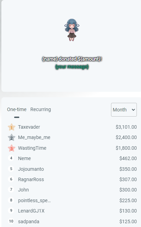Click the {your message} preview text
This screenshot has width=141, height=227.
pyautogui.click(x=72, y=67)
